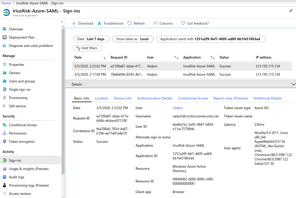Click username vadym@continuumsecurity.net value

click(x=196, y=116)
